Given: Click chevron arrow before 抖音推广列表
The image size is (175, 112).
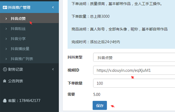Looking at the screenshot, I should (x=6, y=59).
